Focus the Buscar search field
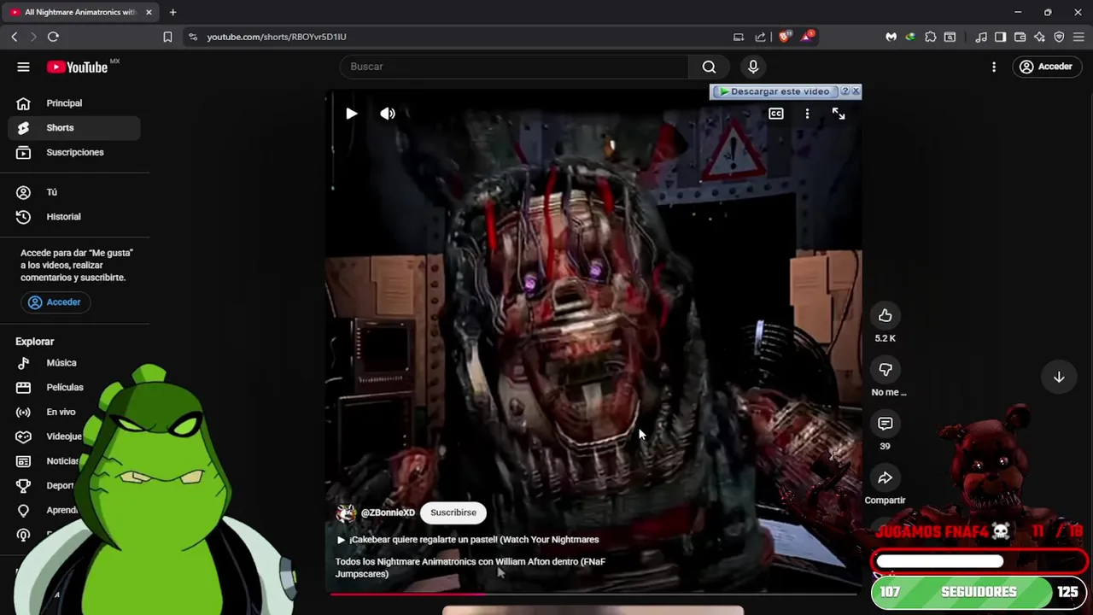Viewport: 1093px width, 615px height. [514, 67]
